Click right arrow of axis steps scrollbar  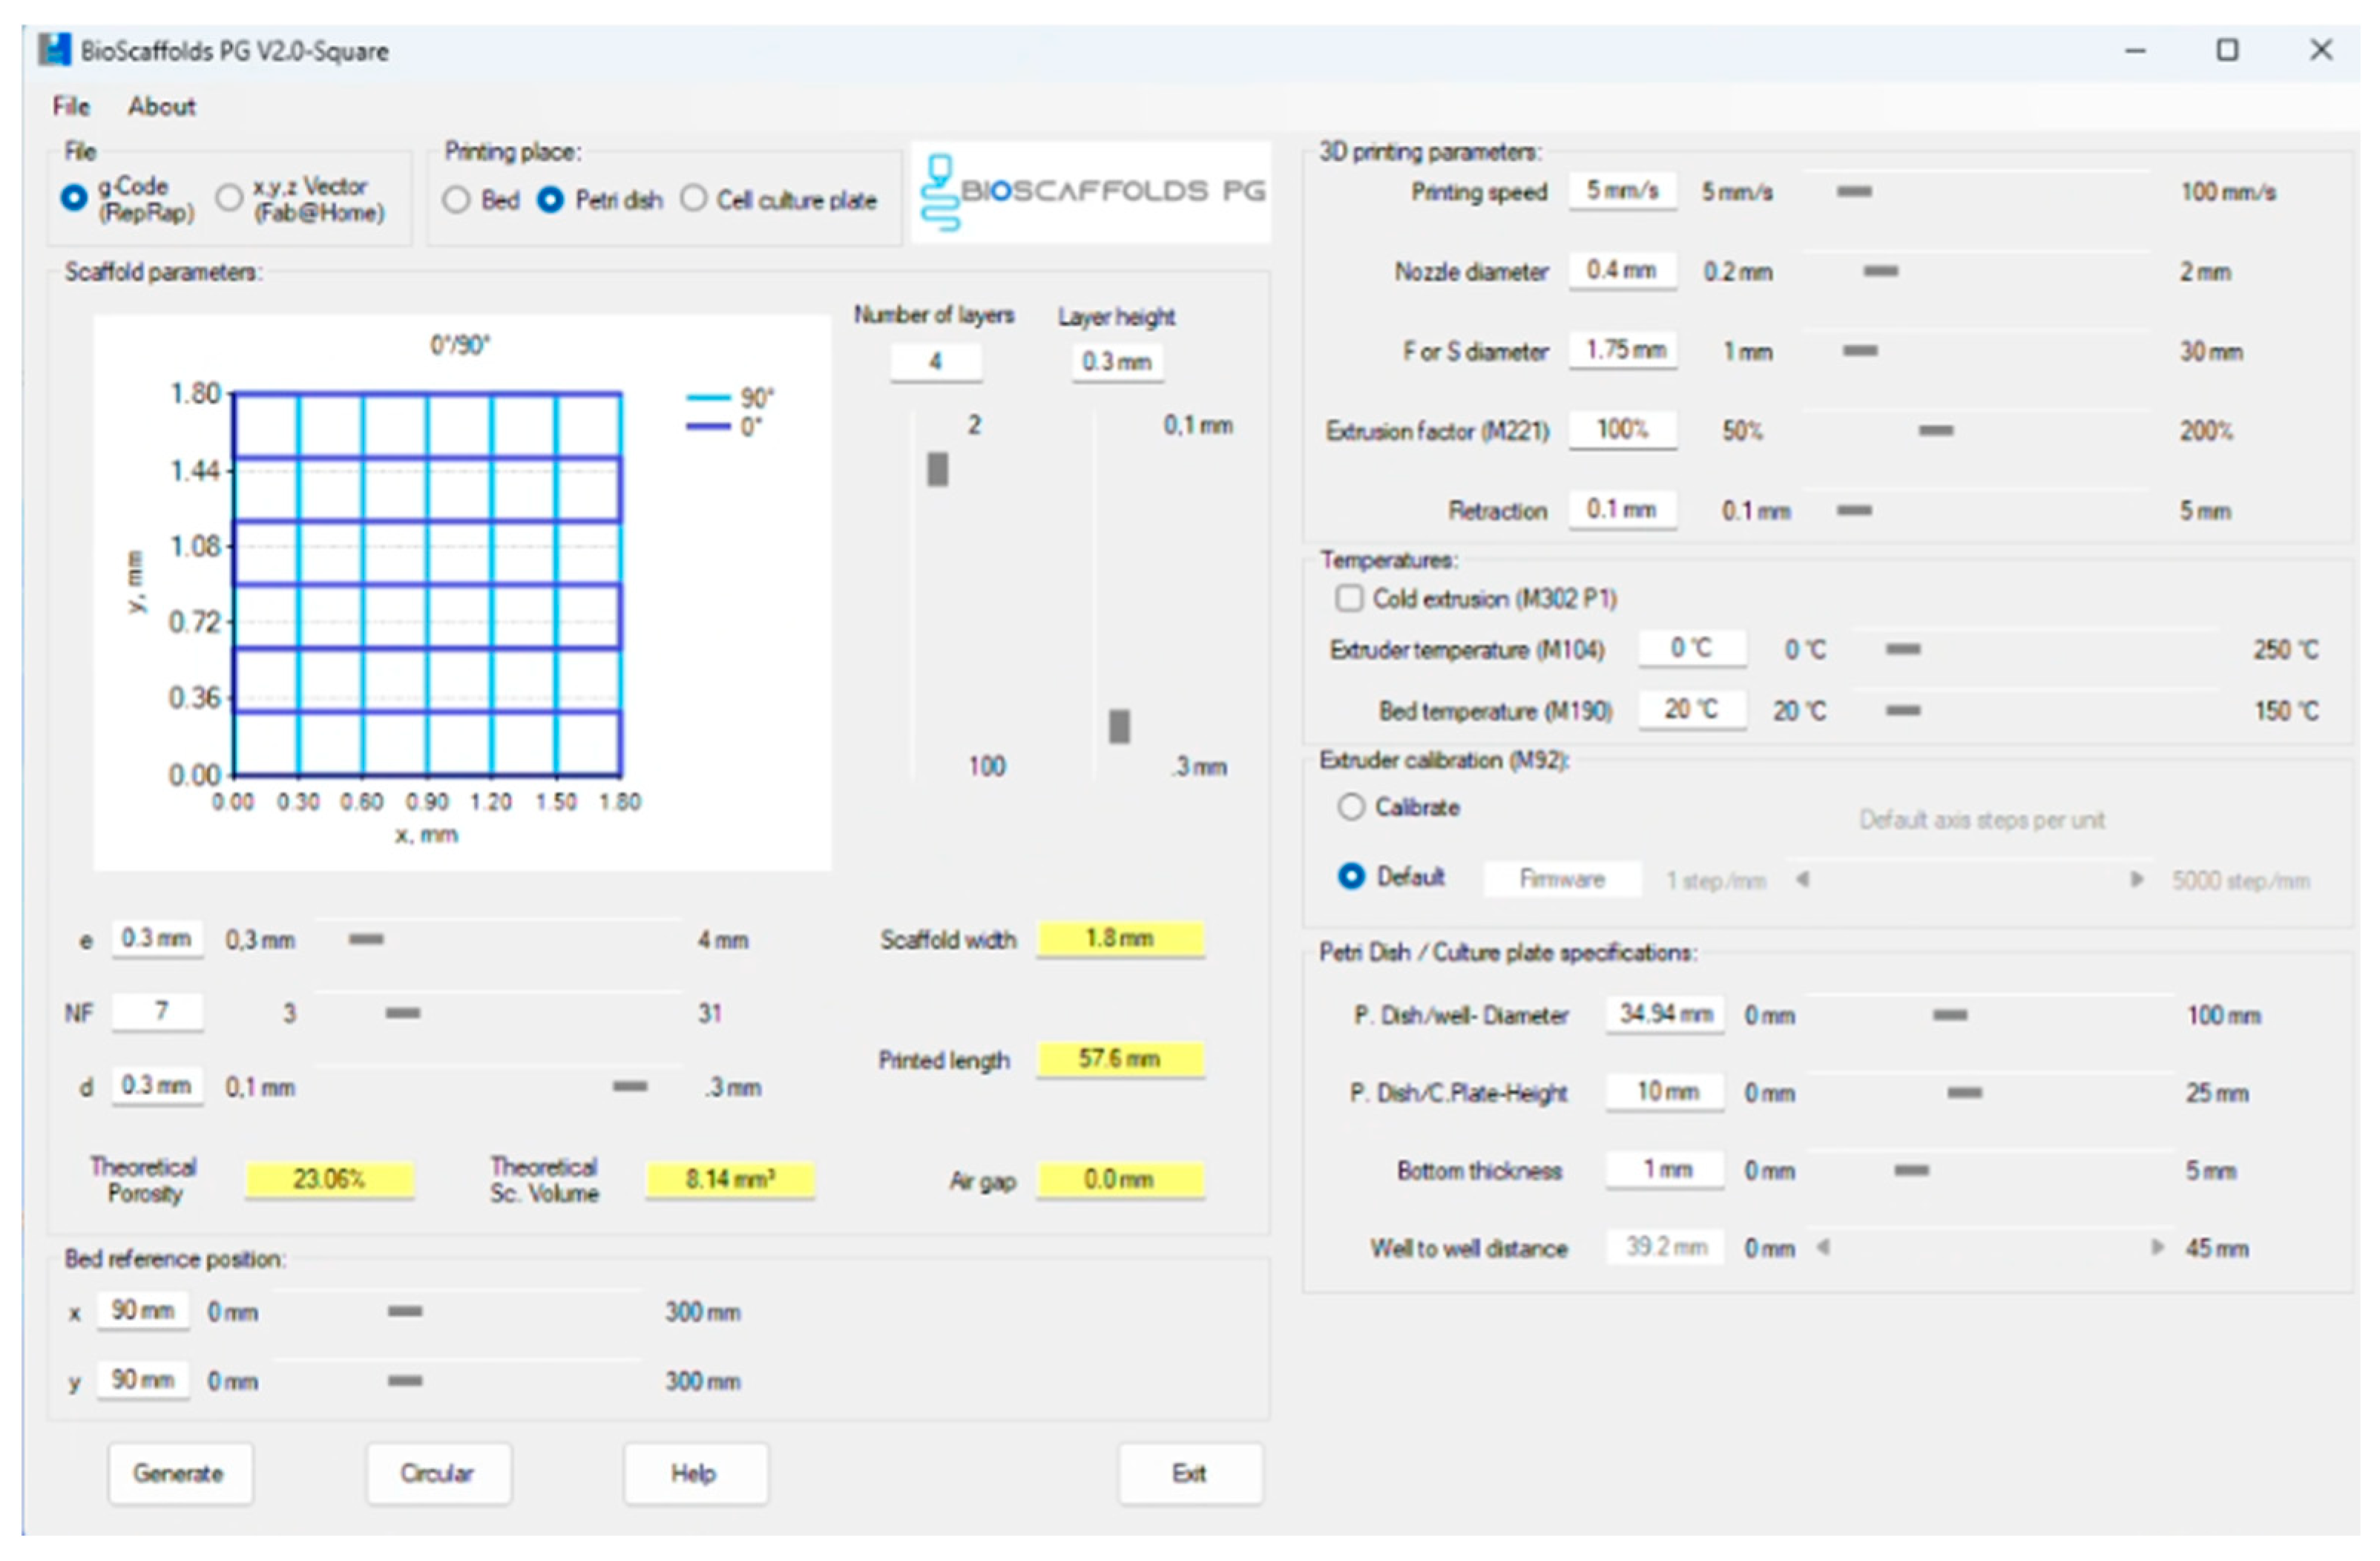tap(2137, 880)
